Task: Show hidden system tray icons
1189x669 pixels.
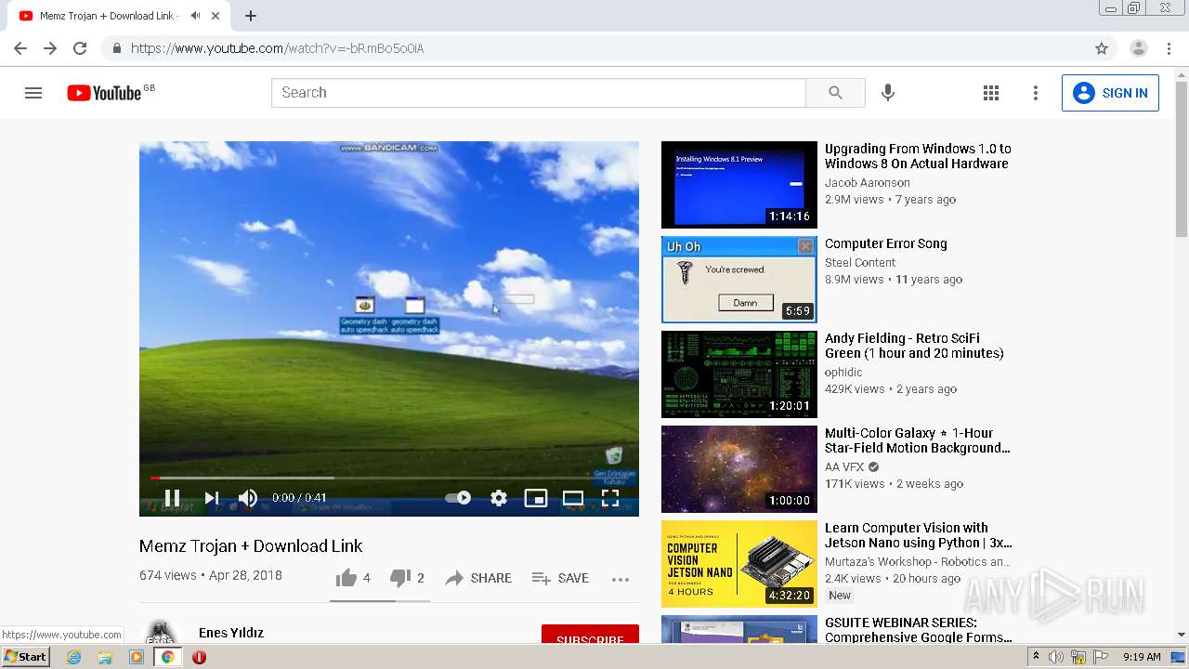Action: coord(1036,657)
